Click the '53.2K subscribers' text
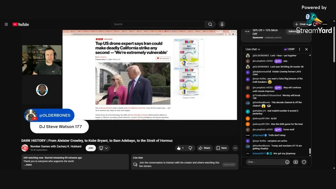The image size is (336, 189). point(39,150)
